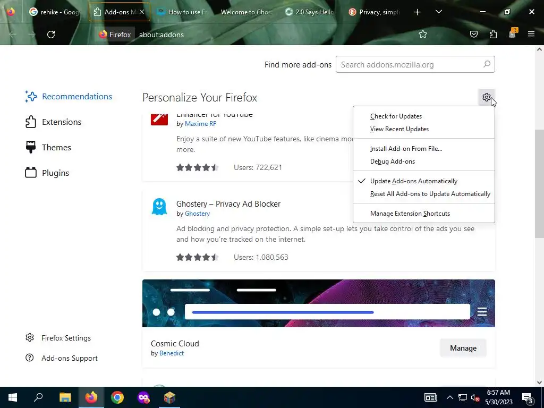Click the Firefox taskbar icon

91,397
